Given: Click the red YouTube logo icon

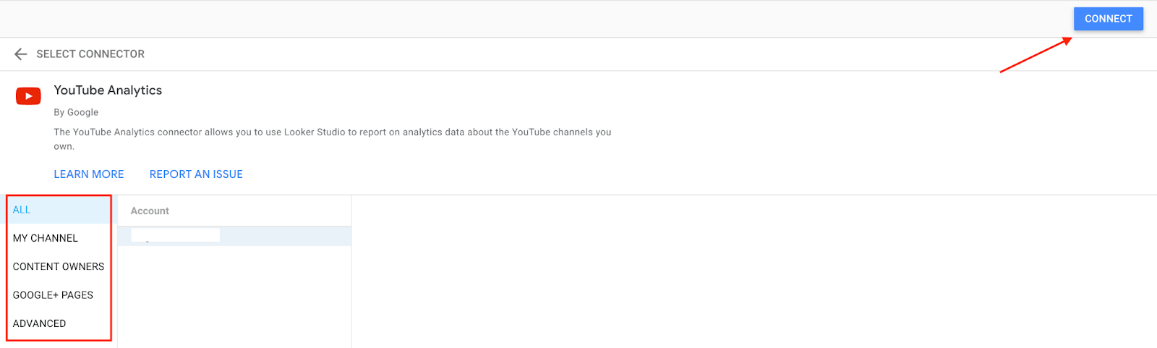Looking at the screenshot, I should 28,96.
